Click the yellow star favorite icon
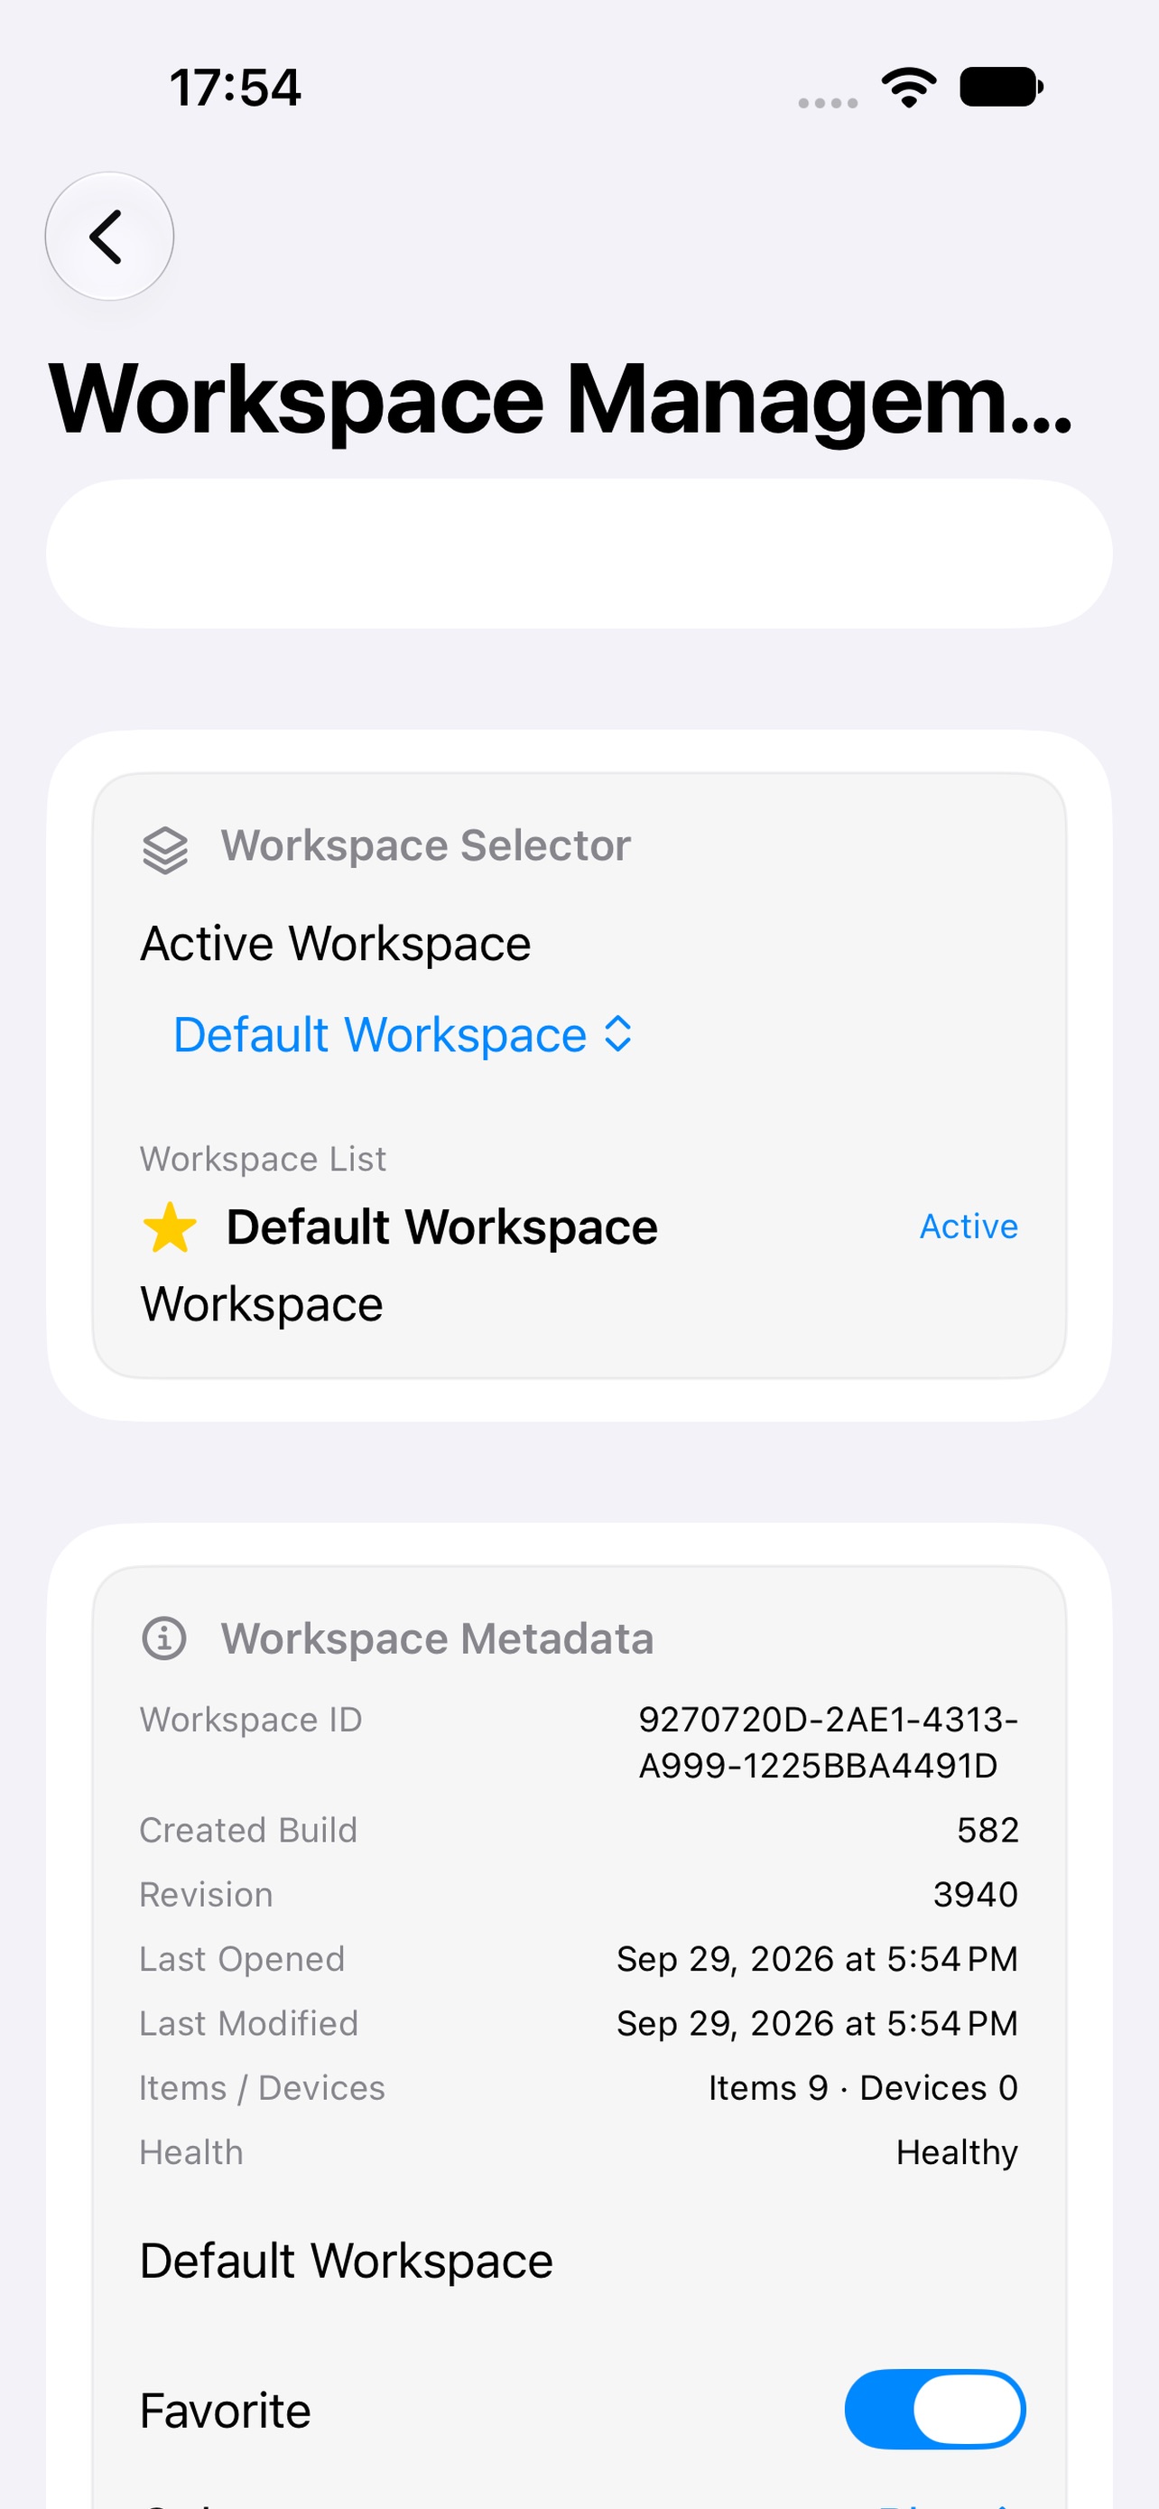Screen dimensions: 1159x2509 pyautogui.click(x=170, y=1227)
